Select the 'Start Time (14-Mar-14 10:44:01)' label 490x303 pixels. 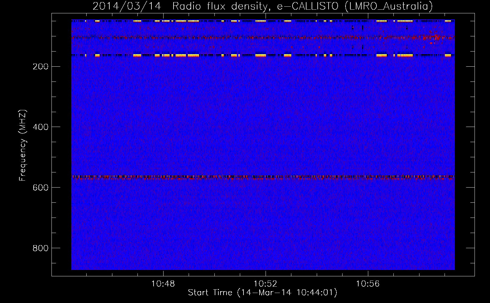point(263,293)
